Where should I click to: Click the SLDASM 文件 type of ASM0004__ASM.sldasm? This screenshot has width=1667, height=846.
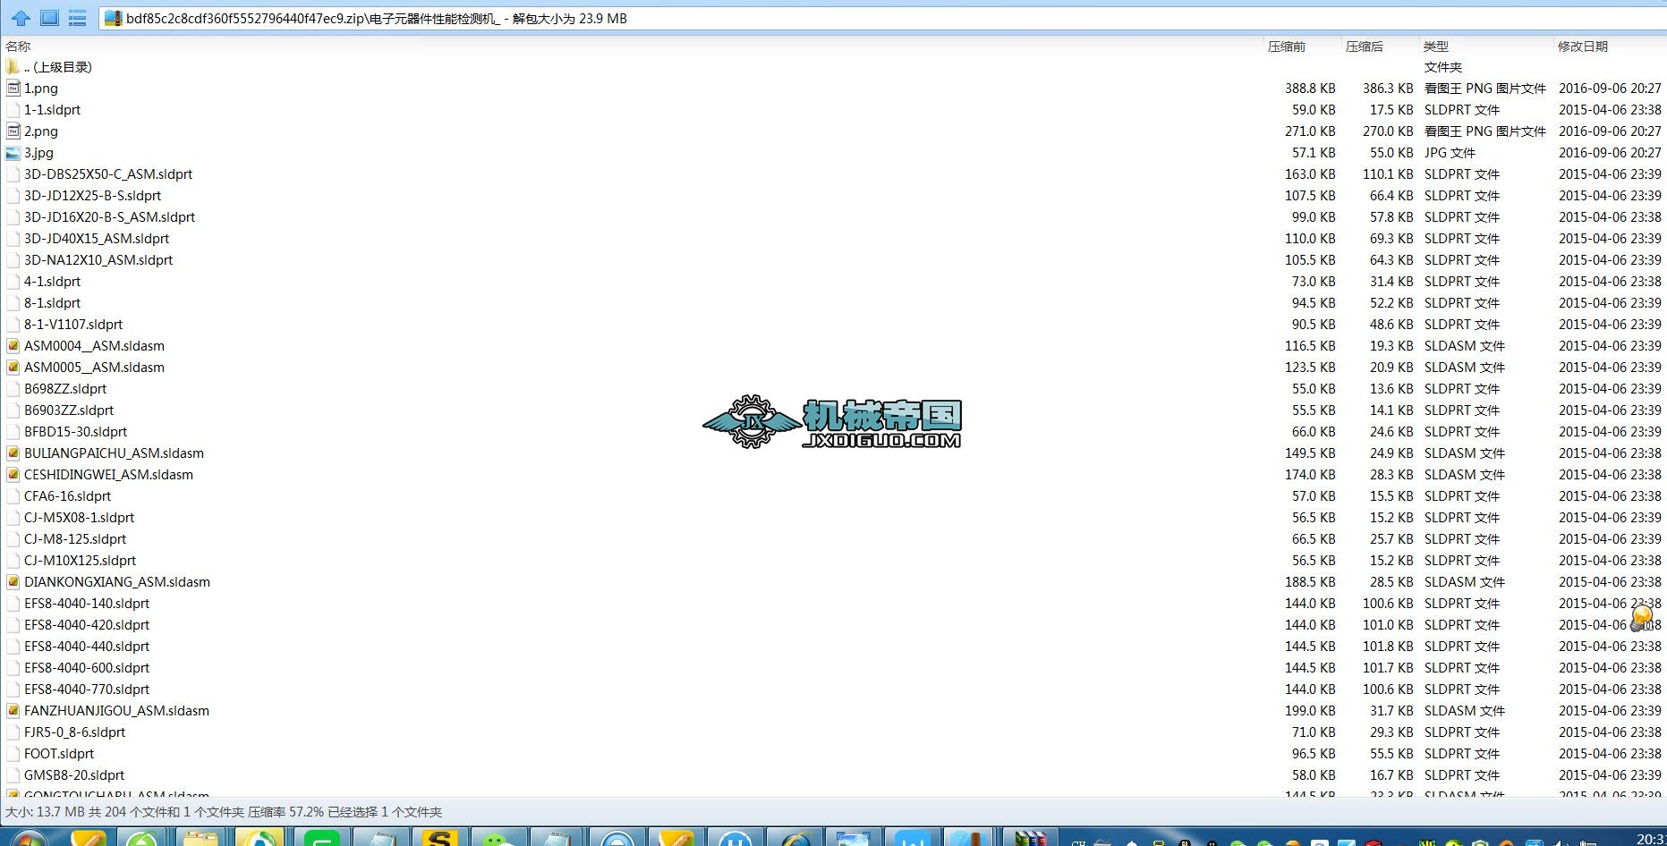click(x=1465, y=346)
